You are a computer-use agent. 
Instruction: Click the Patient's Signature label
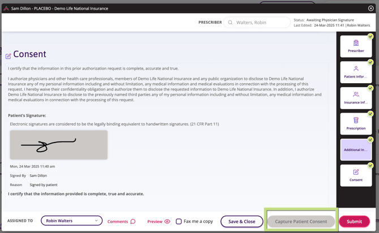[x=27, y=115]
